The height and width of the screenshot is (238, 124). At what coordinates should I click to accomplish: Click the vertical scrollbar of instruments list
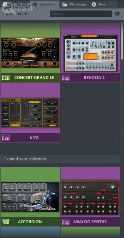click(122, 41)
